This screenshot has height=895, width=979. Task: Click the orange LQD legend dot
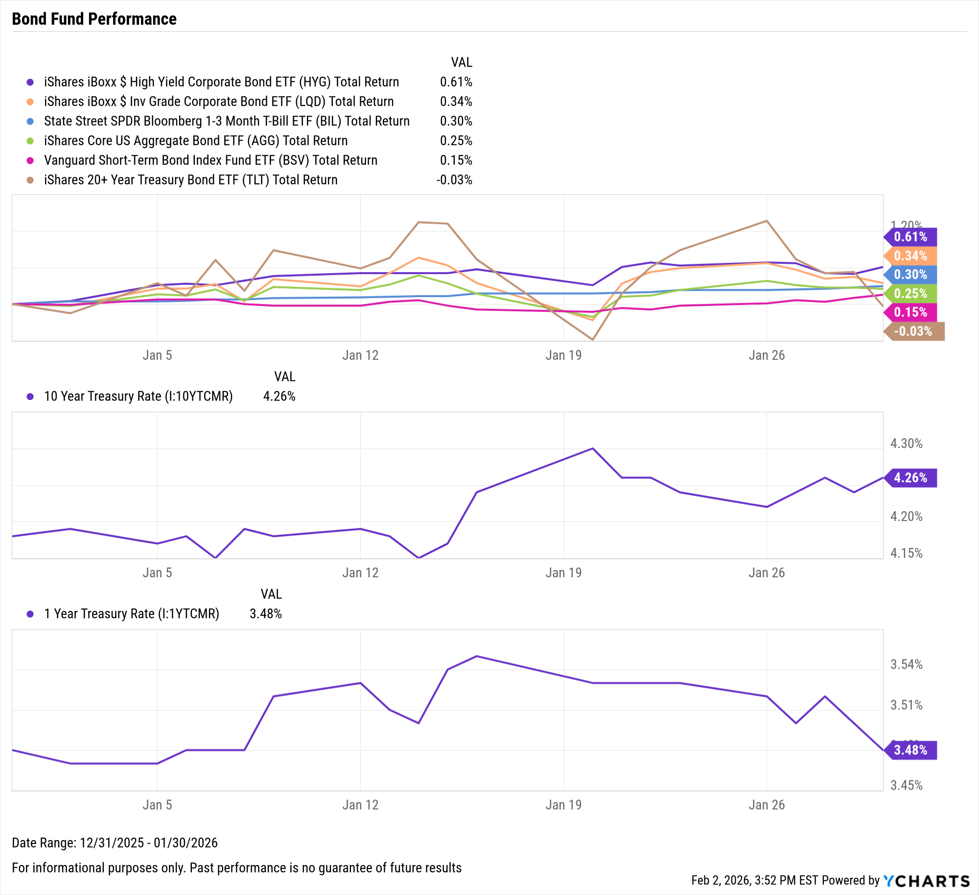[x=30, y=102]
